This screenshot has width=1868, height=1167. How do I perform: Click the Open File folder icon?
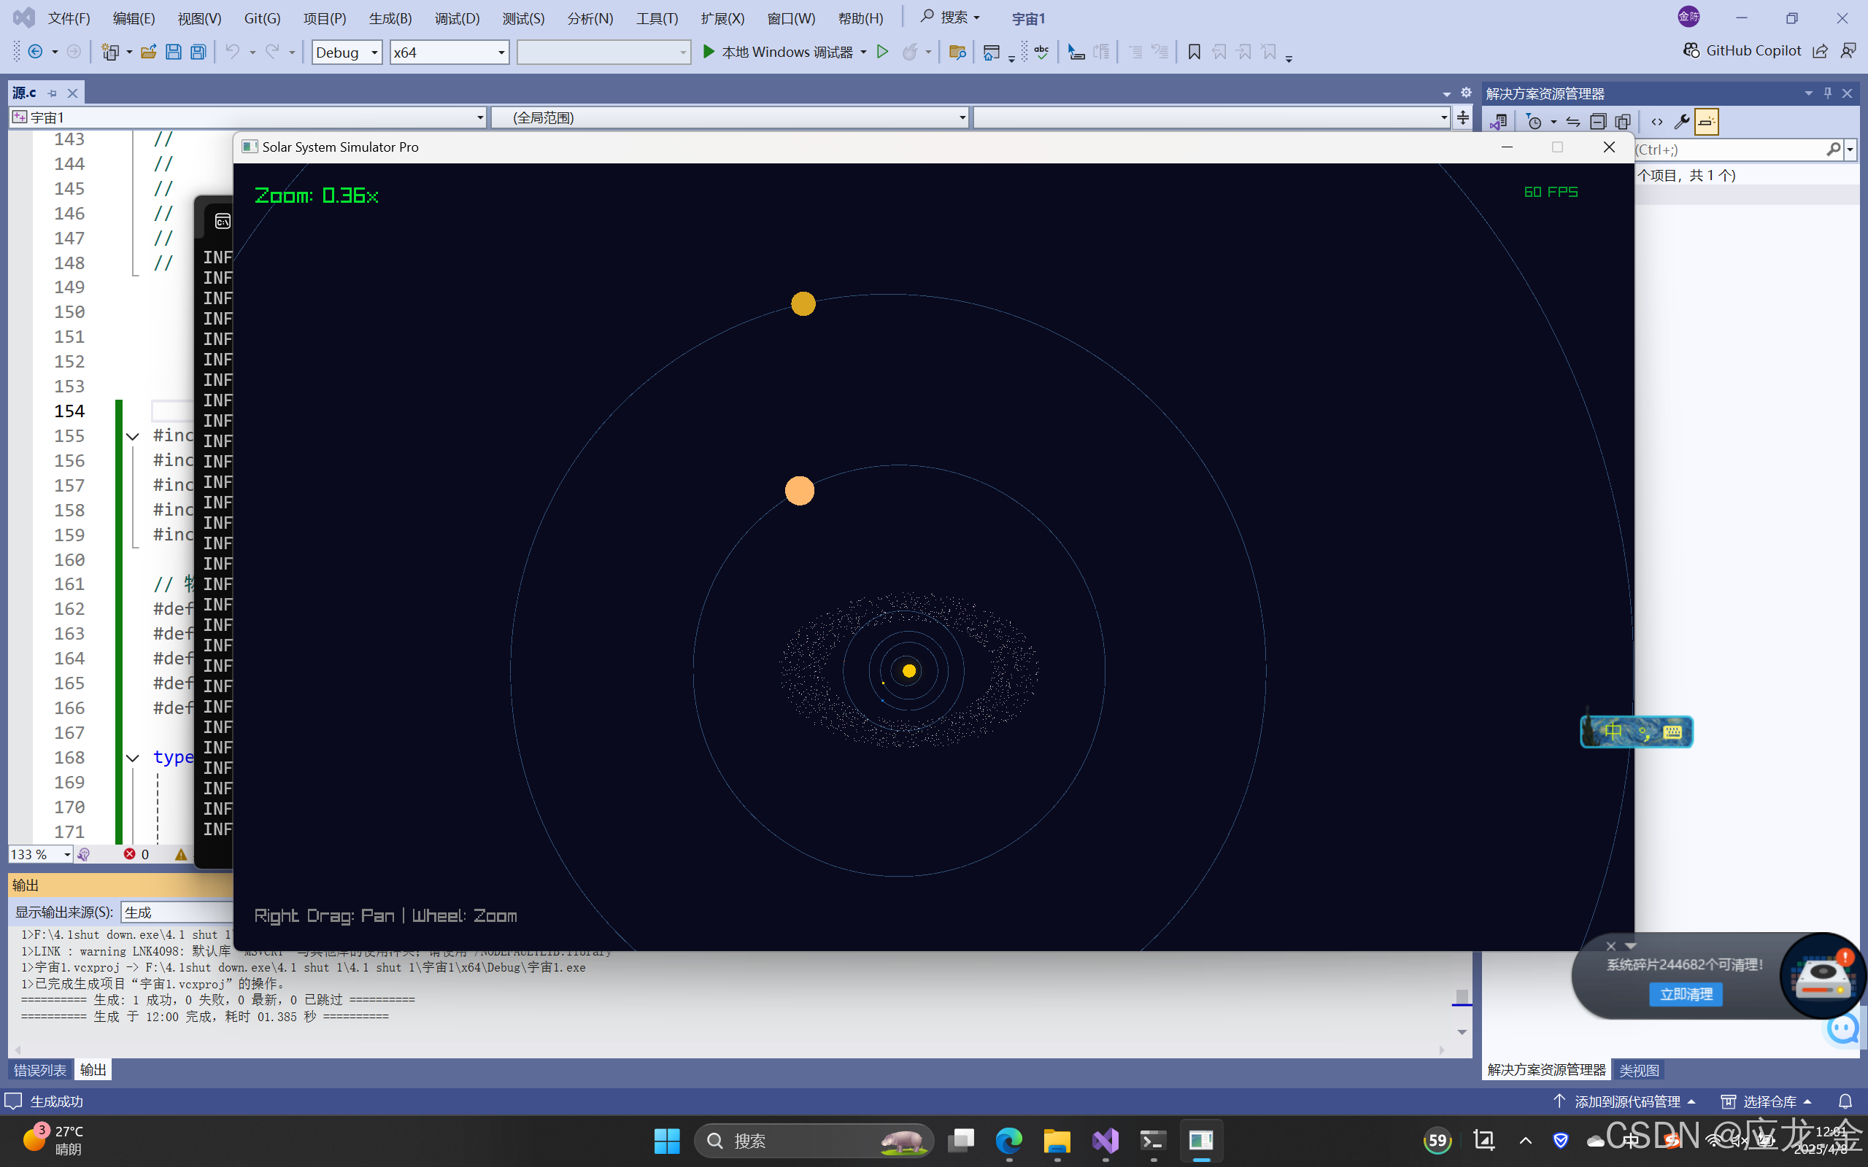click(x=148, y=52)
